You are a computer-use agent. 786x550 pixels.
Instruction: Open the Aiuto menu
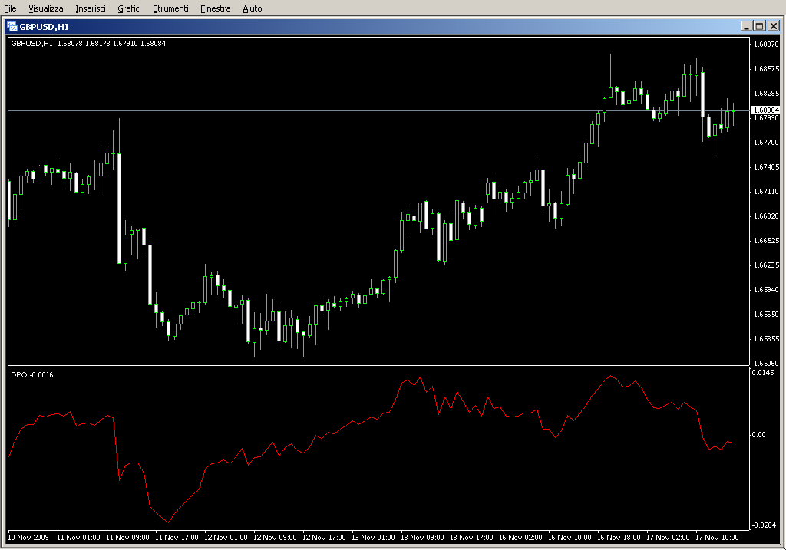(x=252, y=8)
